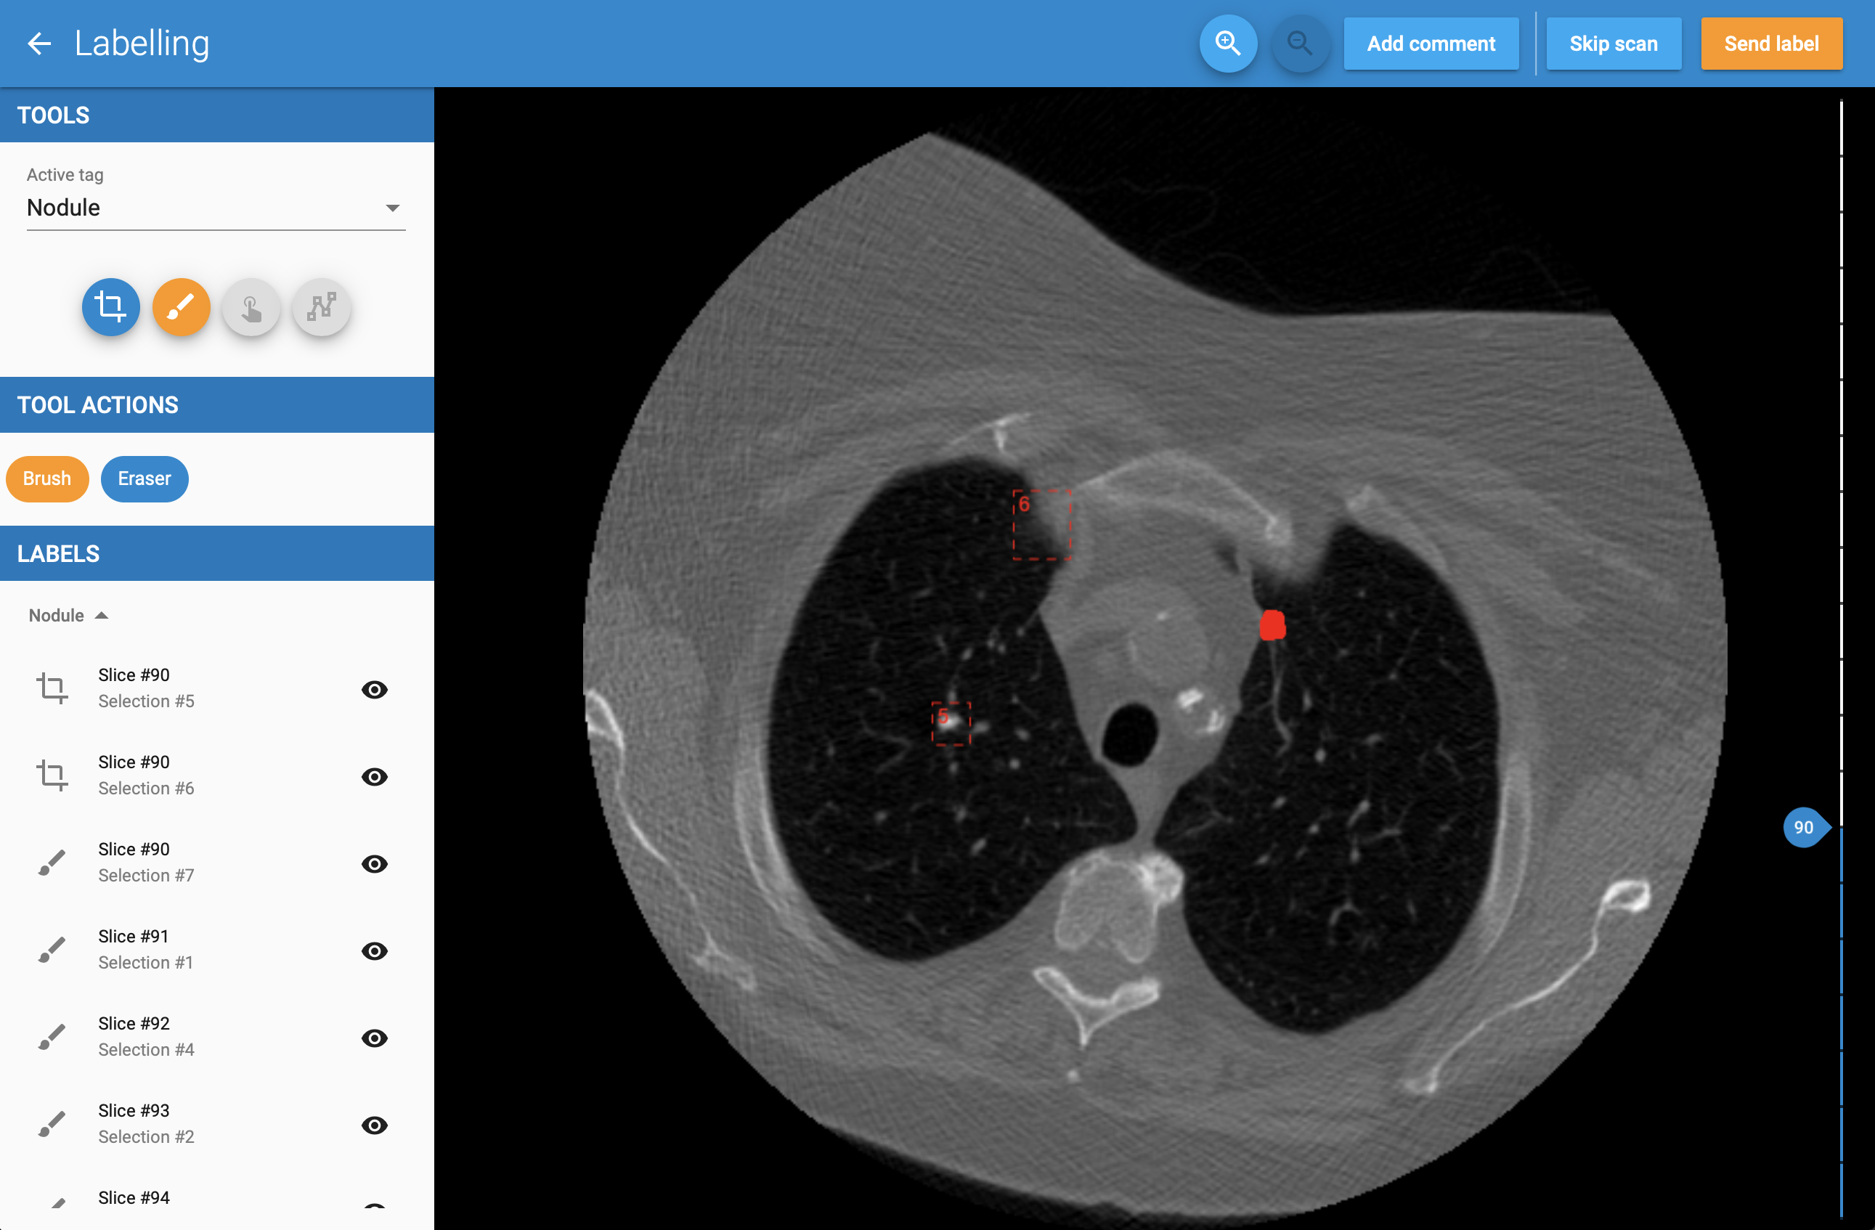Click the brush icon of Slice #91

coord(52,950)
